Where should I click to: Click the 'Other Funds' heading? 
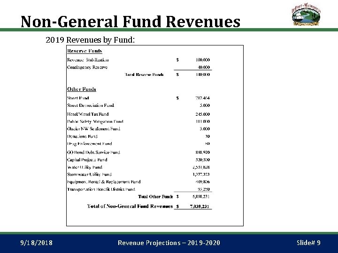tap(82, 89)
